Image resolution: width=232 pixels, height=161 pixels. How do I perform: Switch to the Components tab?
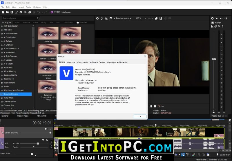[82, 62]
